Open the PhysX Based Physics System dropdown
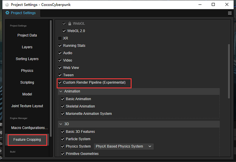Viewport: 236px width, 162px height. point(123,146)
